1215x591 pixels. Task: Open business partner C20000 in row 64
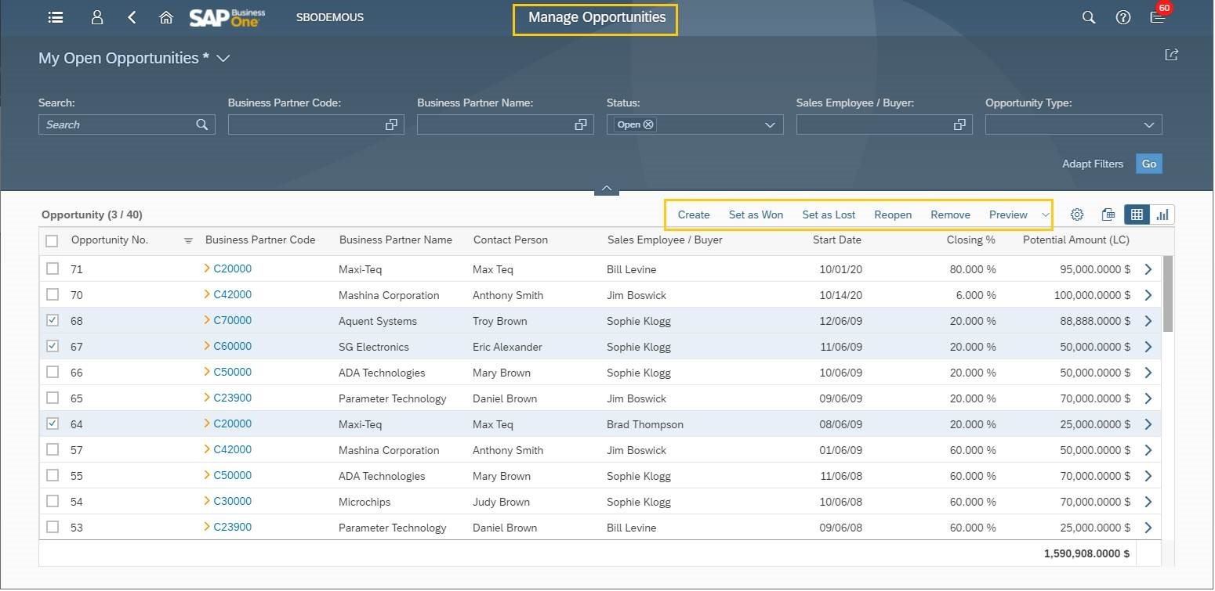232,423
